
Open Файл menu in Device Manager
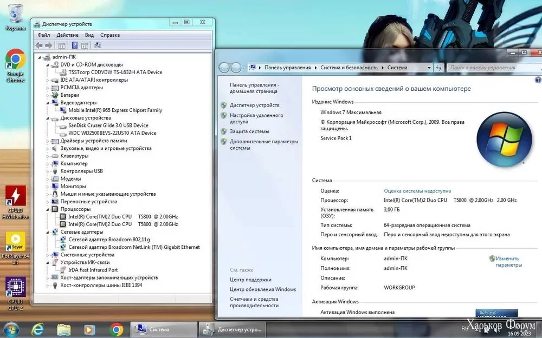[x=43, y=35]
